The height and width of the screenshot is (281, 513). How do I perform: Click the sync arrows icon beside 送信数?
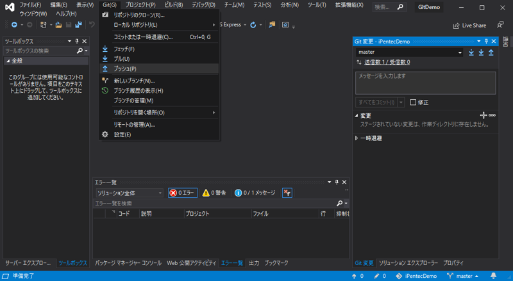point(359,62)
